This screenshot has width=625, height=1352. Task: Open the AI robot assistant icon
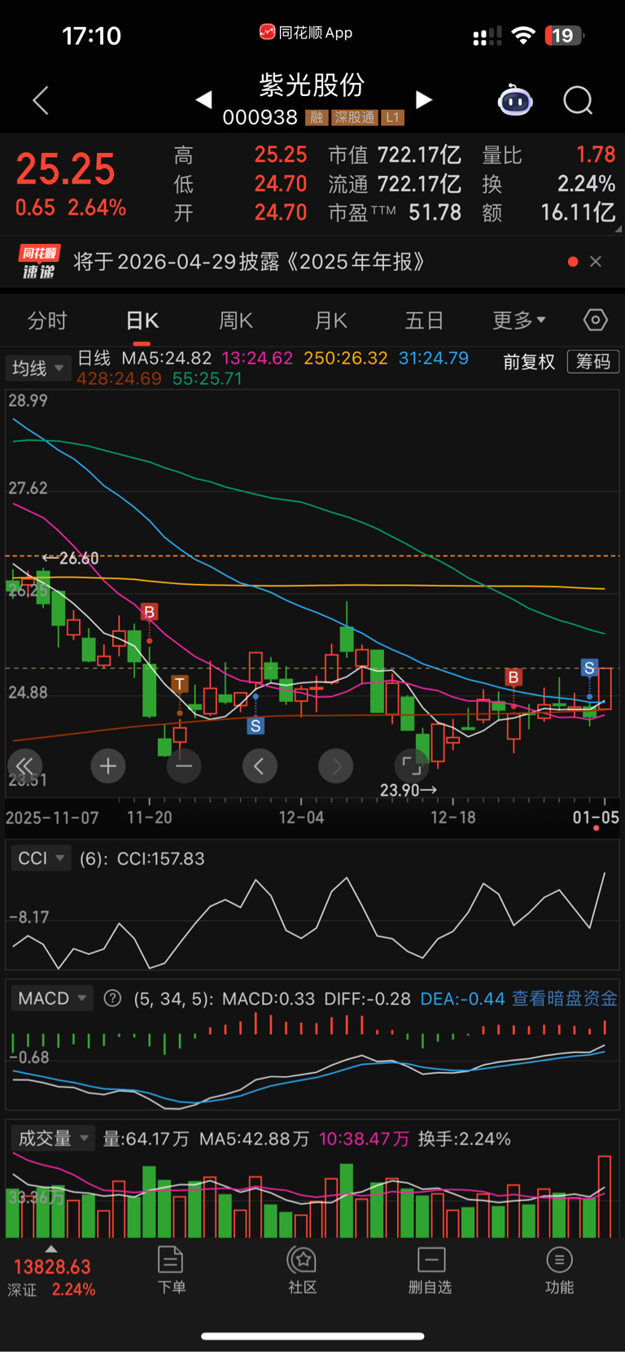point(515,100)
